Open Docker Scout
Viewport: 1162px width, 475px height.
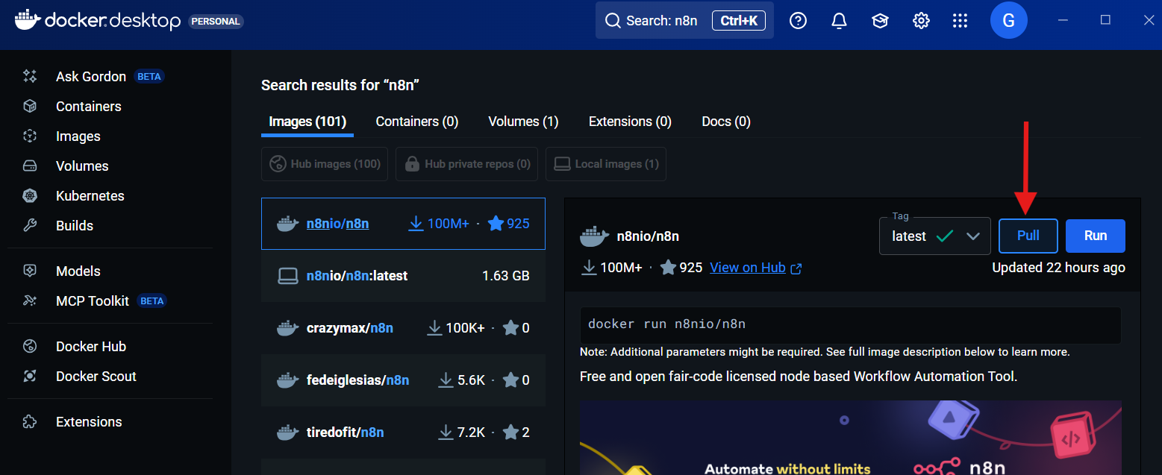tap(96, 376)
